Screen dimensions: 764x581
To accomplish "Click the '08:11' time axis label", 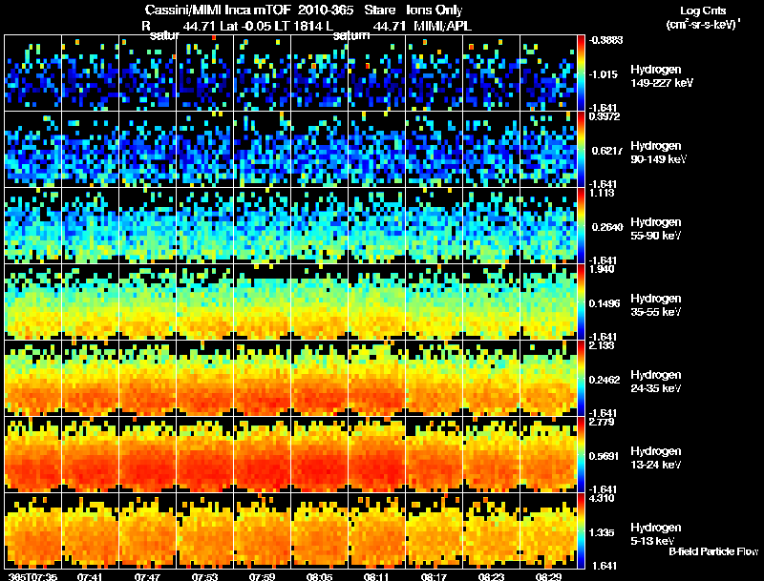I will [376, 576].
